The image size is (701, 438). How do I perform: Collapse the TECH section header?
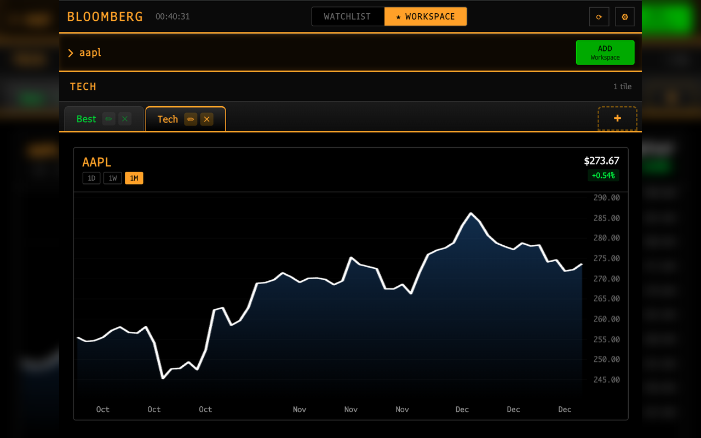pyautogui.click(x=83, y=87)
